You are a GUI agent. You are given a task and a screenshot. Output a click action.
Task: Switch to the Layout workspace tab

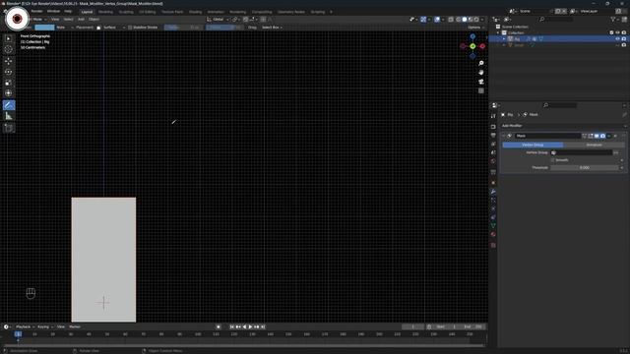click(87, 12)
